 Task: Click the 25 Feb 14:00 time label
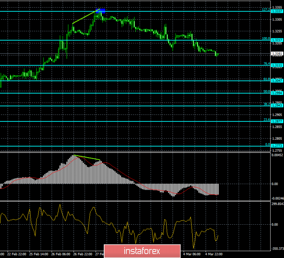[x=39, y=254]
